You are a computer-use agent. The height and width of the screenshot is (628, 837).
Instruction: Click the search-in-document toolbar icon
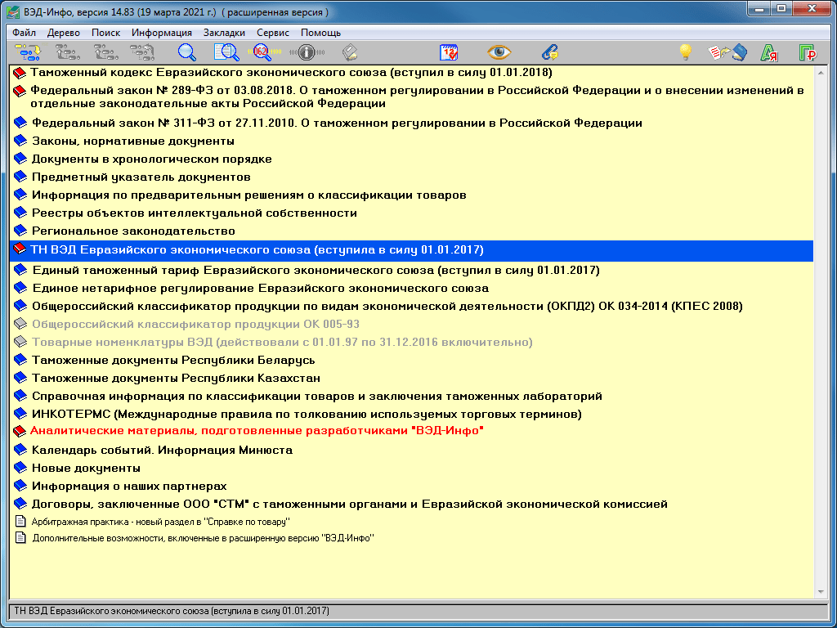[x=226, y=52]
